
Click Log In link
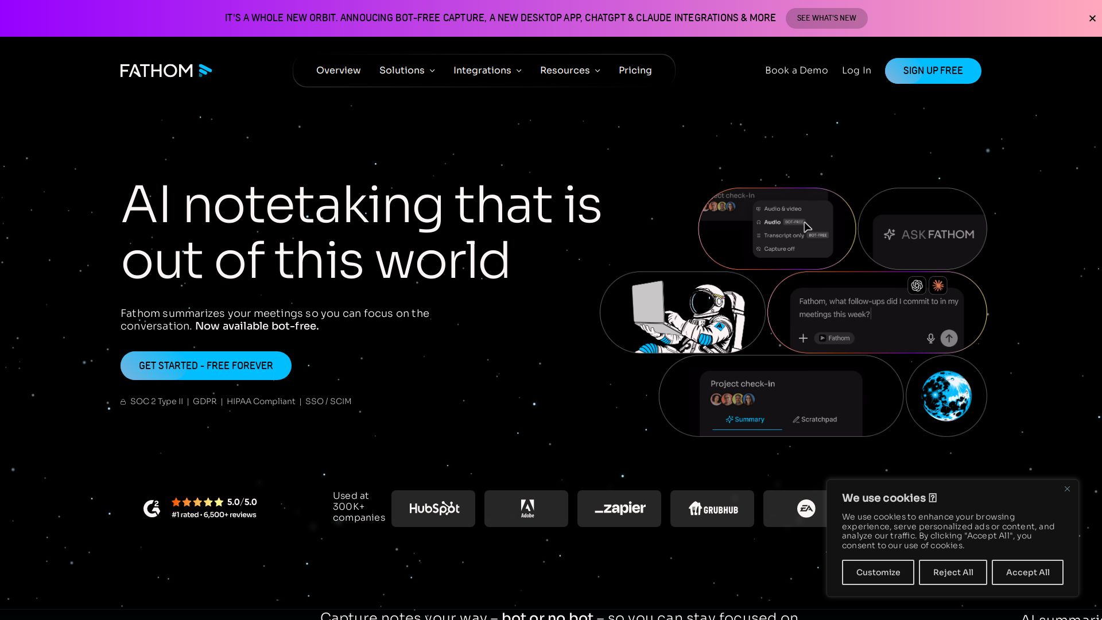[856, 71]
